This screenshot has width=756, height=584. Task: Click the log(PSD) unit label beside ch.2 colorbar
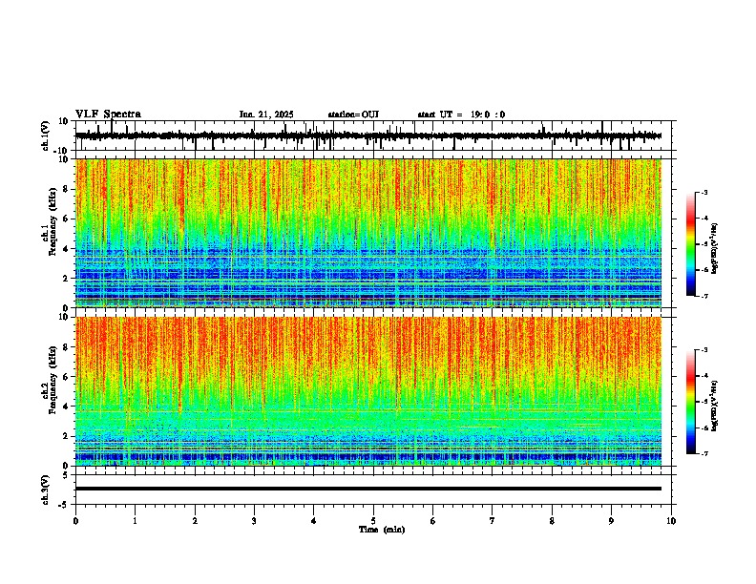[x=715, y=406]
